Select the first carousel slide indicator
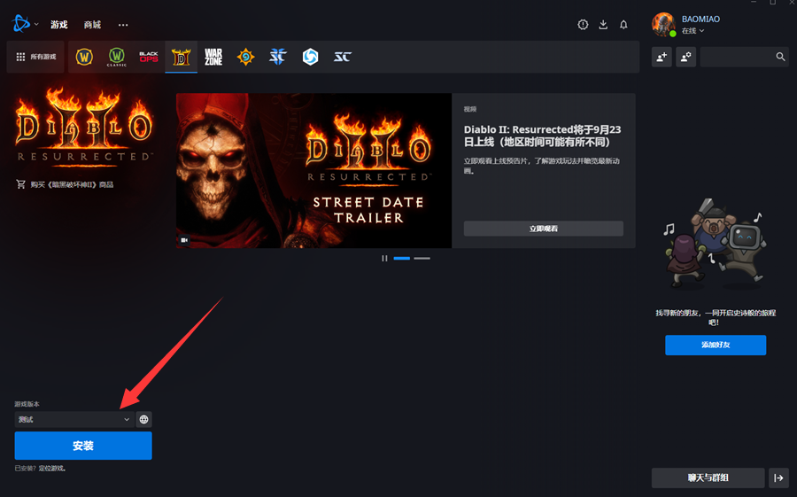This screenshot has width=797, height=497. tap(401, 259)
